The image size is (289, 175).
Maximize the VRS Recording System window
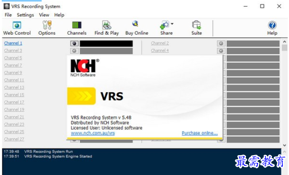click(262, 6)
